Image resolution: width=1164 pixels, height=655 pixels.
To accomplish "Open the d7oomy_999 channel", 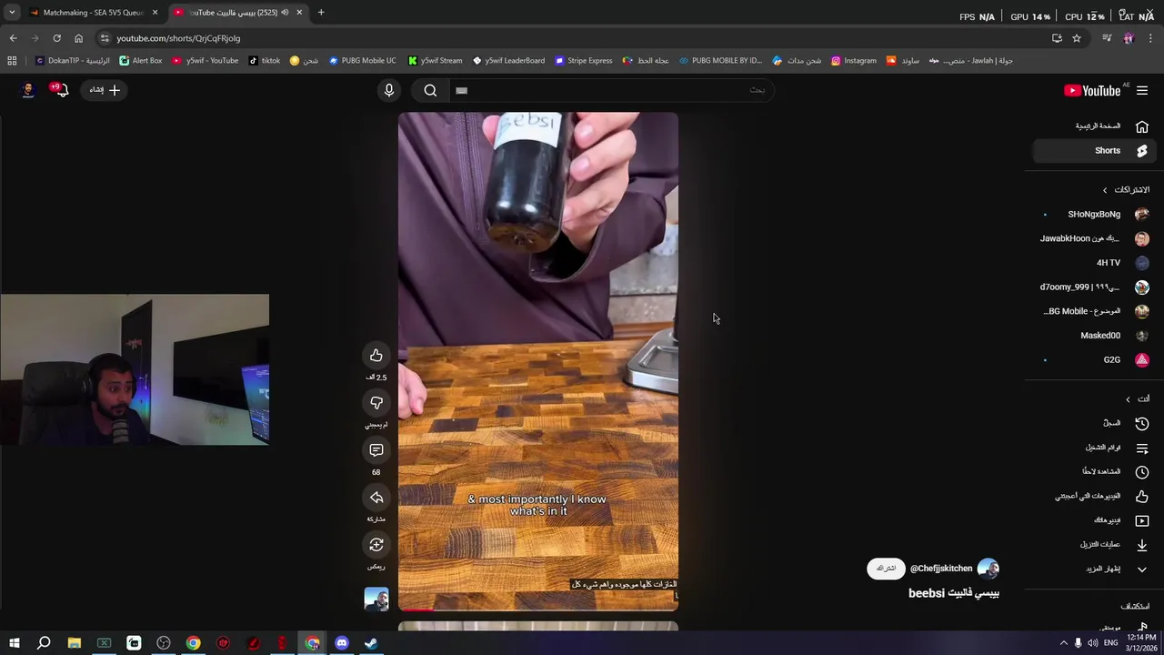I will tap(1096, 287).
